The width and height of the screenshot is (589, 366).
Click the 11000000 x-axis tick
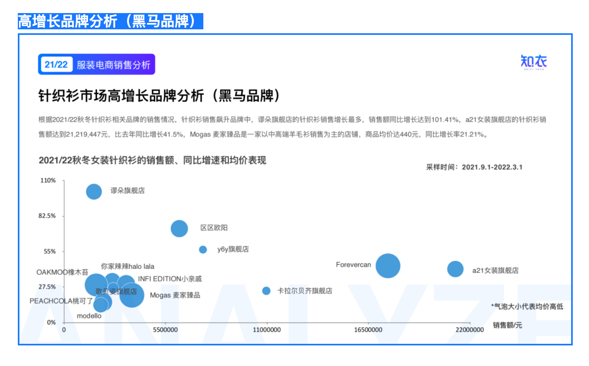267,330
